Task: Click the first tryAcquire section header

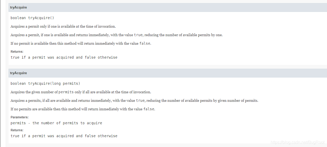Action: click(18, 7)
